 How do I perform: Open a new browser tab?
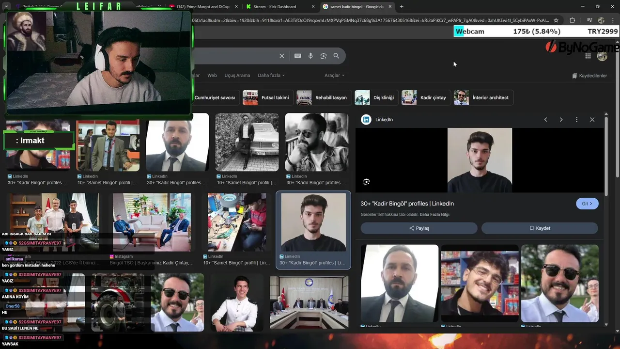402,6
